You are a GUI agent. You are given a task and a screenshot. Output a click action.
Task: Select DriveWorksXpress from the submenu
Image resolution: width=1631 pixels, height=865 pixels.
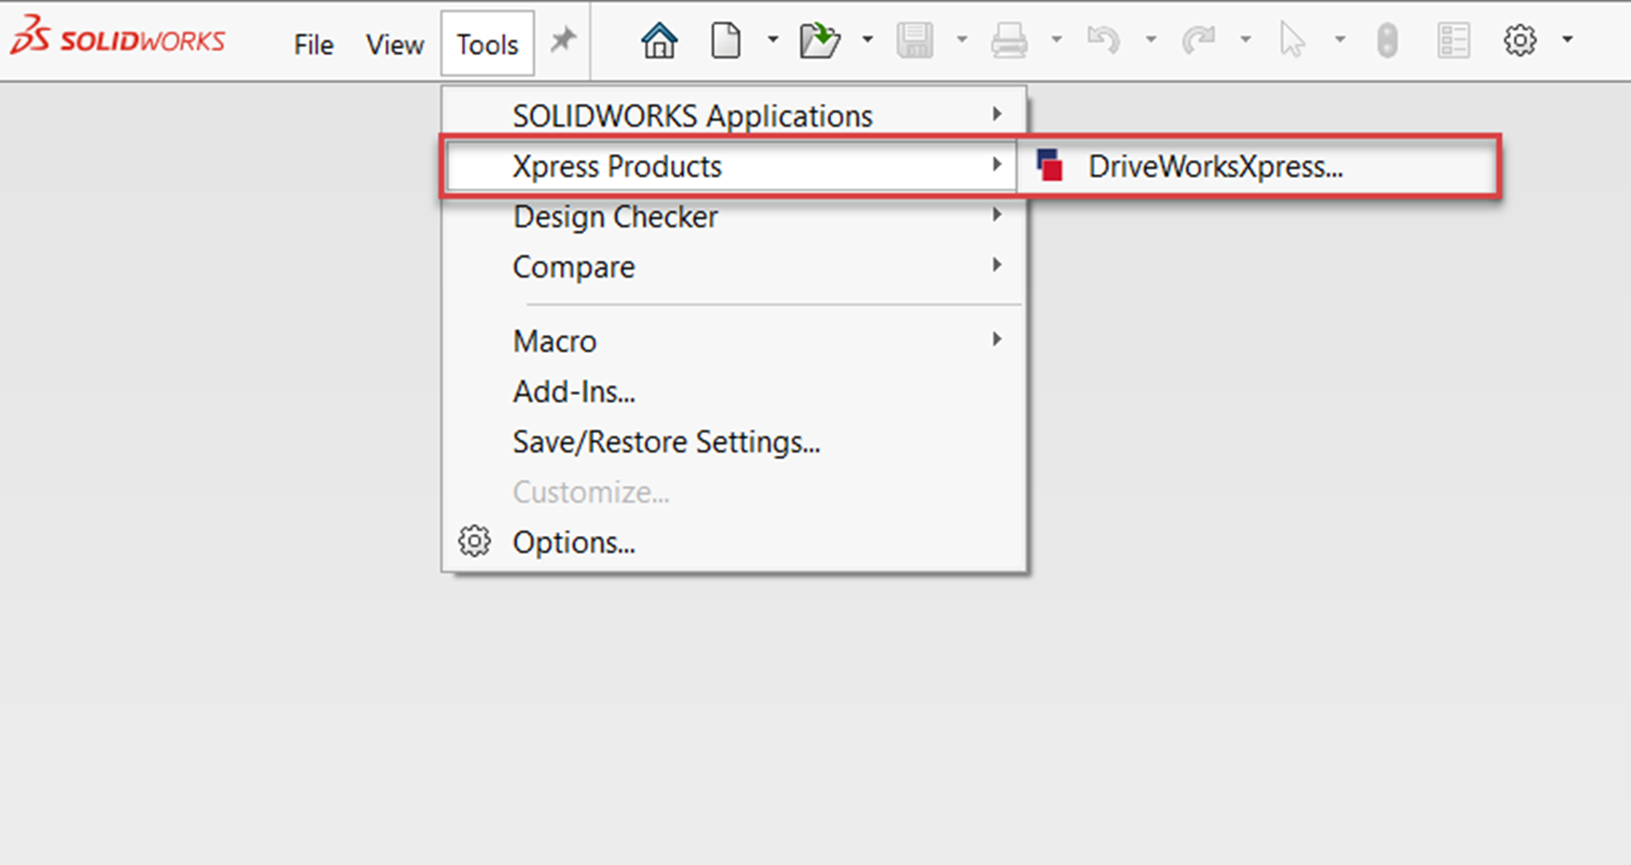click(x=1215, y=166)
